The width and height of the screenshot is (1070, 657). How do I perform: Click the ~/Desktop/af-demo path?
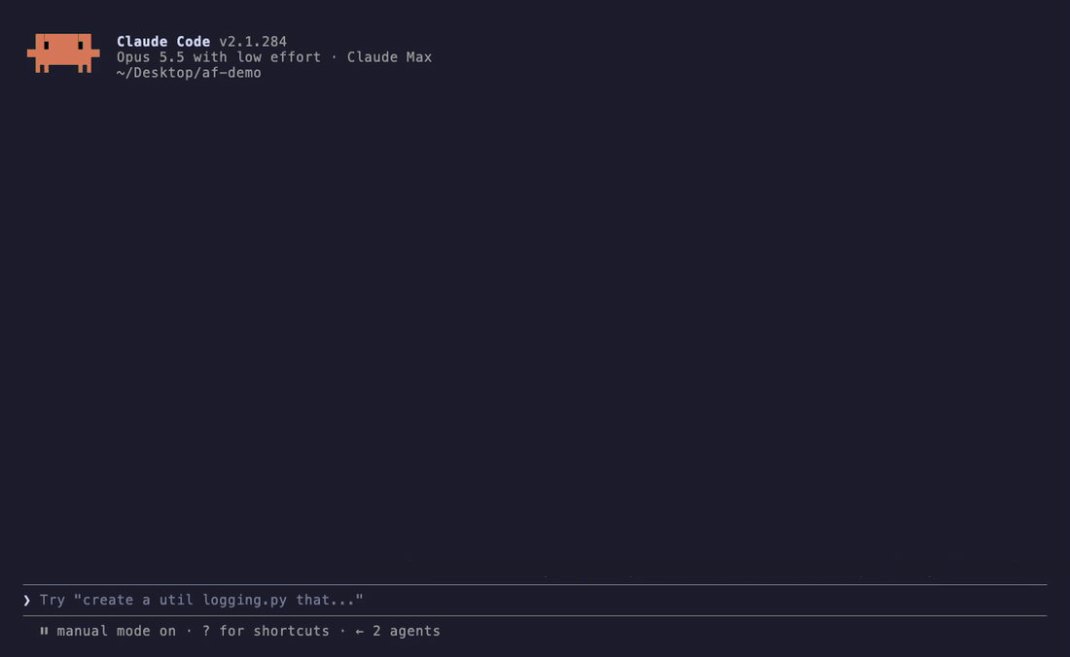[x=189, y=73]
